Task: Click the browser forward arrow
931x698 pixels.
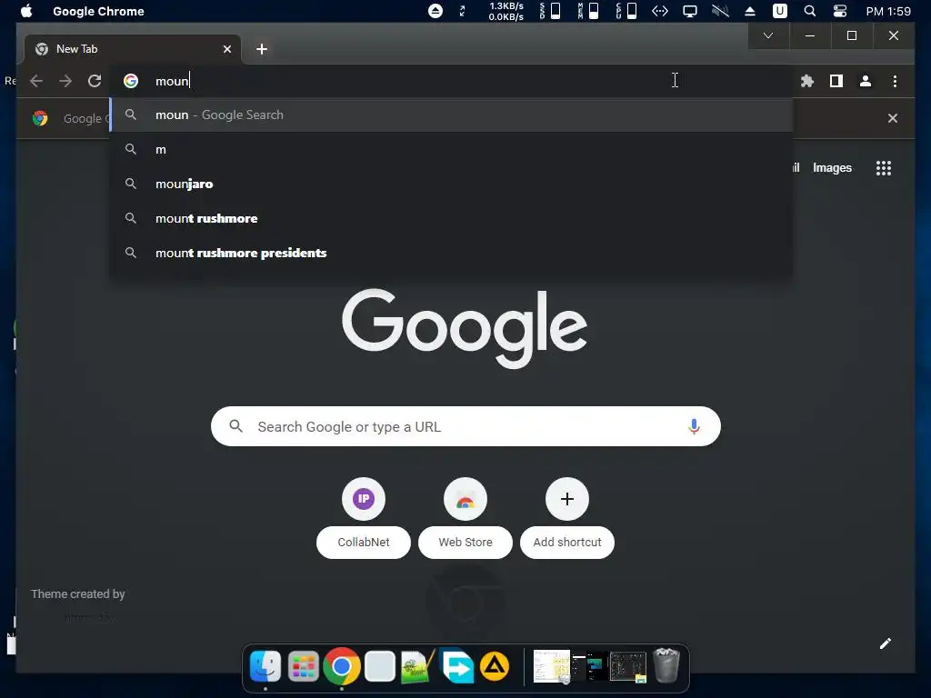Action: pos(65,81)
